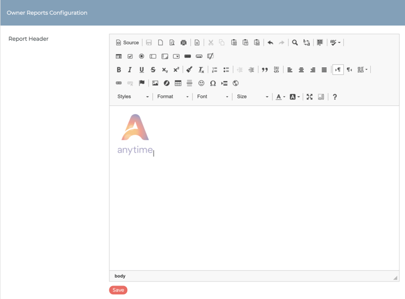Open the Preview icon
The height and width of the screenshot is (299, 405).
point(172,42)
